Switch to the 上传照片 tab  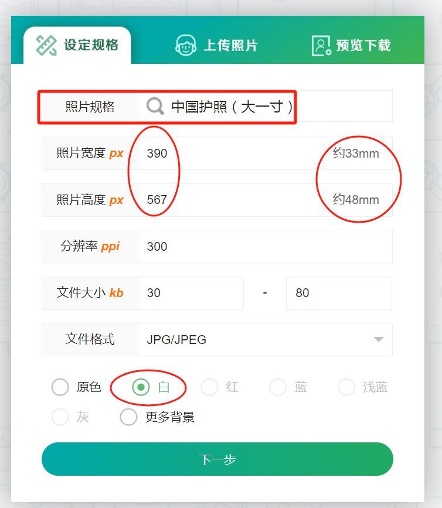point(216,45)
